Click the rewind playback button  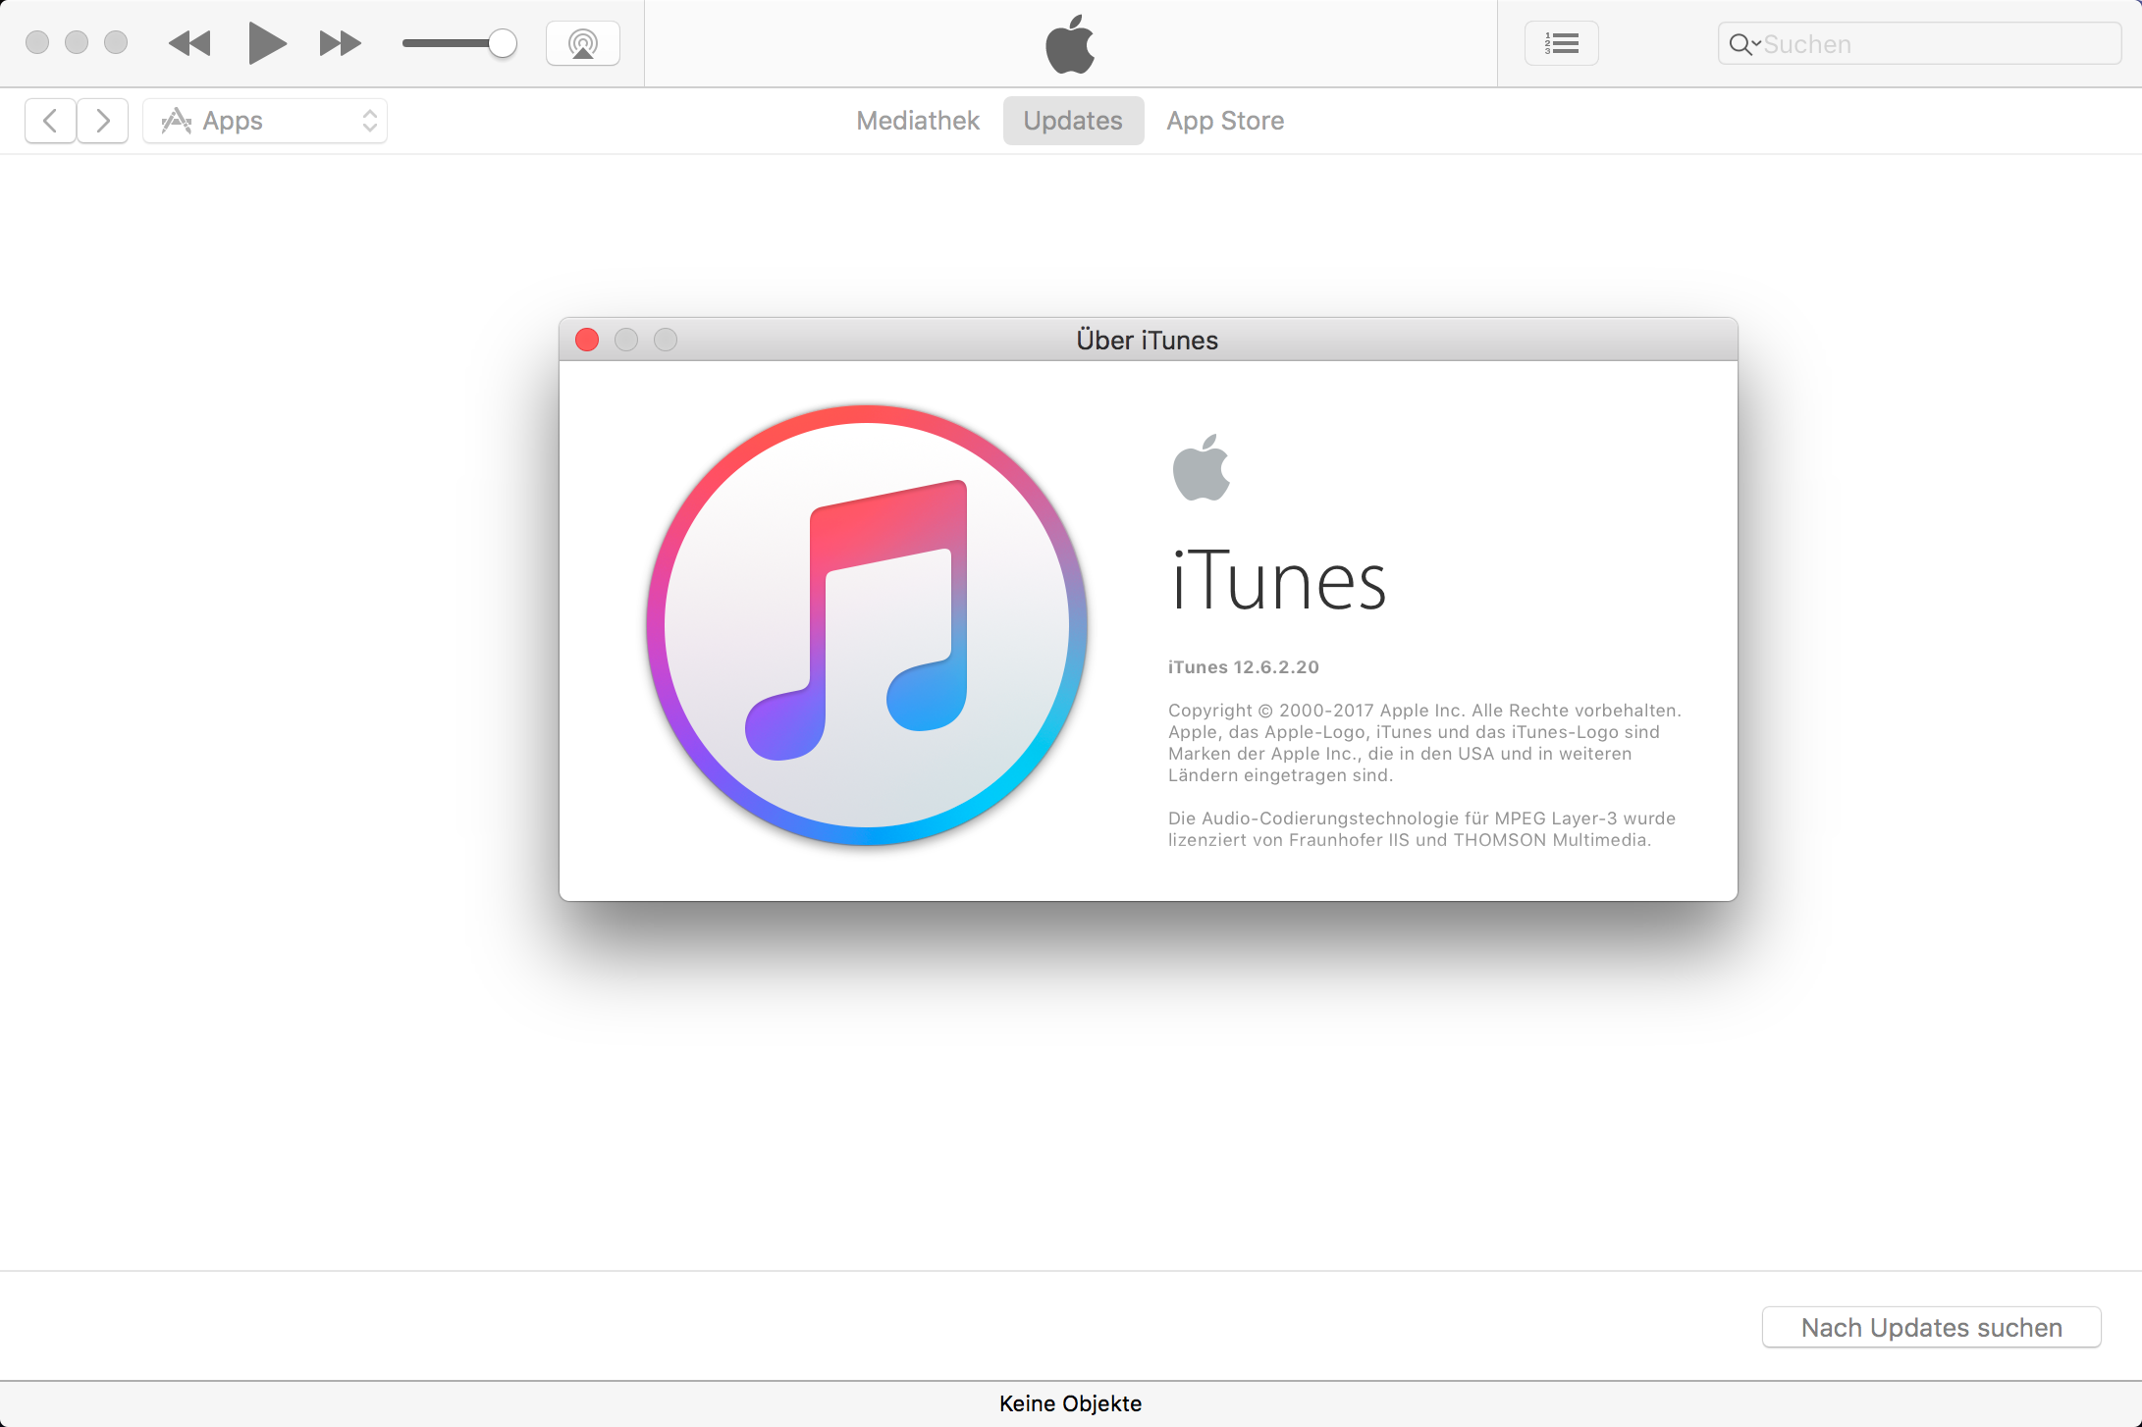click(x=189, y=43)
